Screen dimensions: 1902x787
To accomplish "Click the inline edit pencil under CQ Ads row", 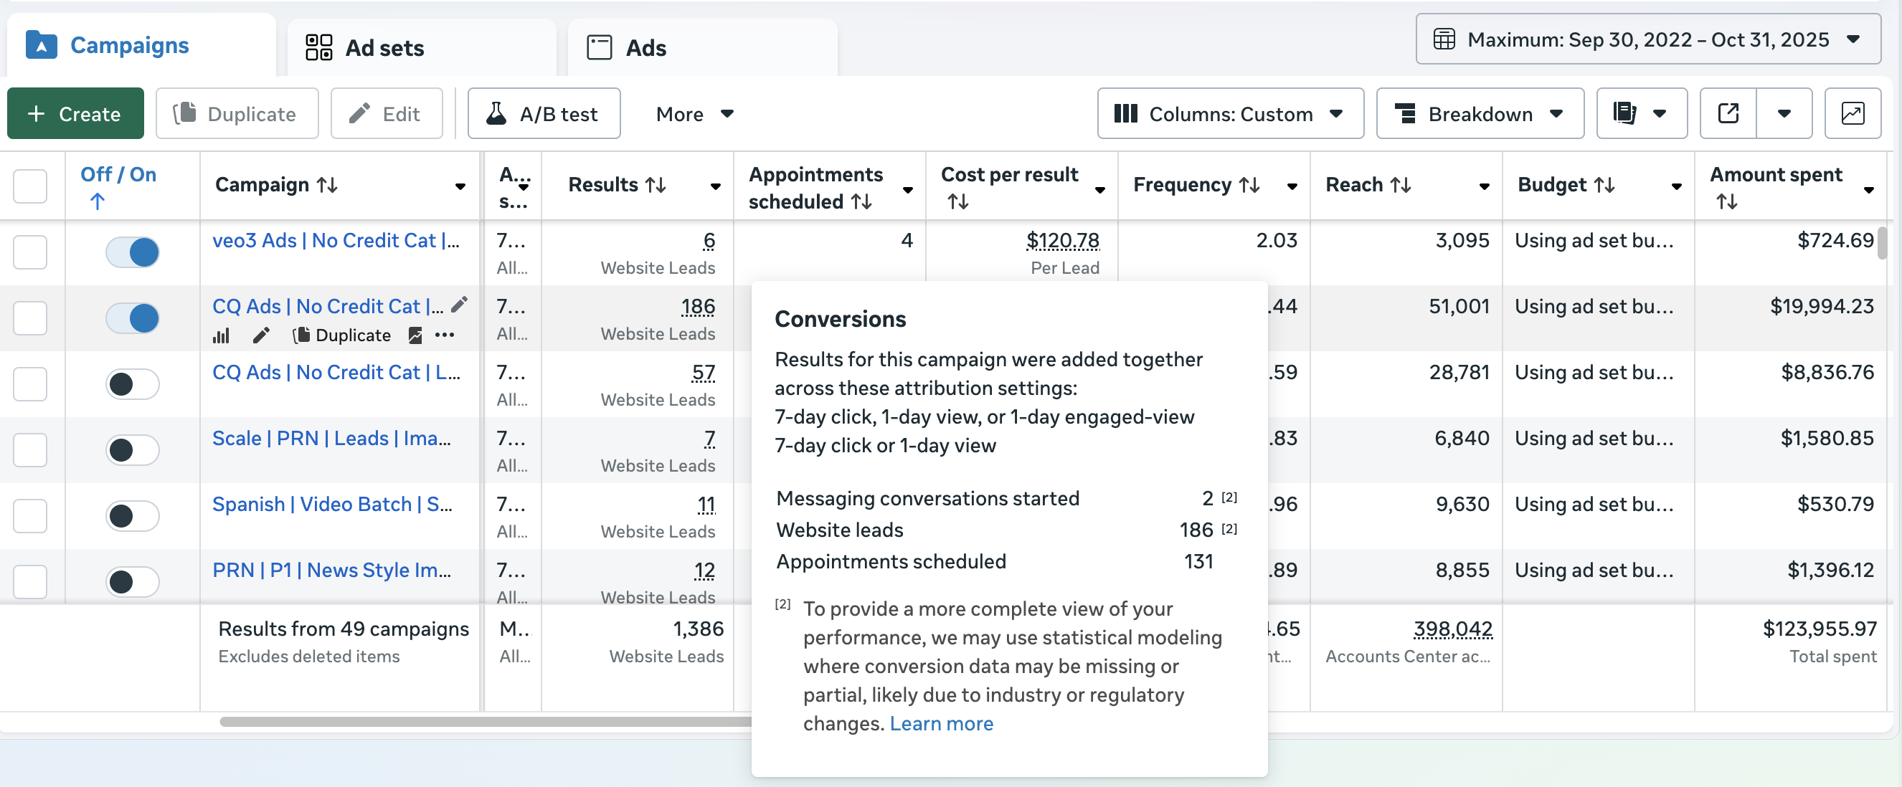I will [260, 335].
